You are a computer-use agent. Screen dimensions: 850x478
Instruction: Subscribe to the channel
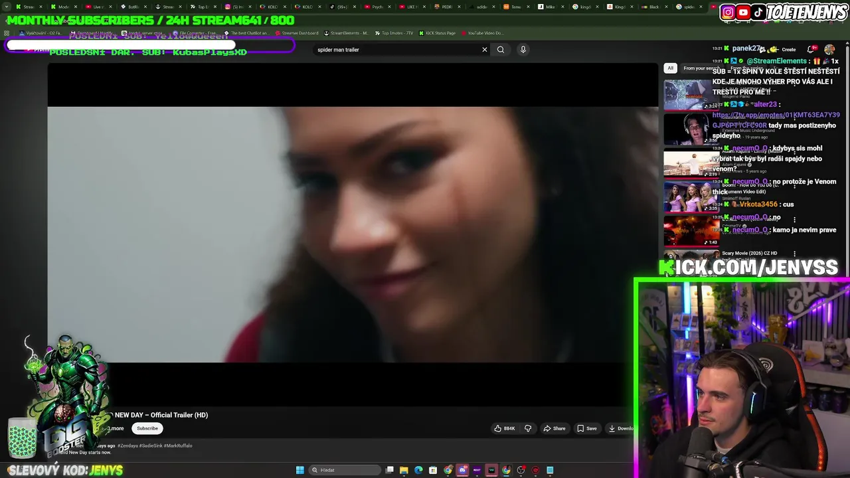coord(147,428)
